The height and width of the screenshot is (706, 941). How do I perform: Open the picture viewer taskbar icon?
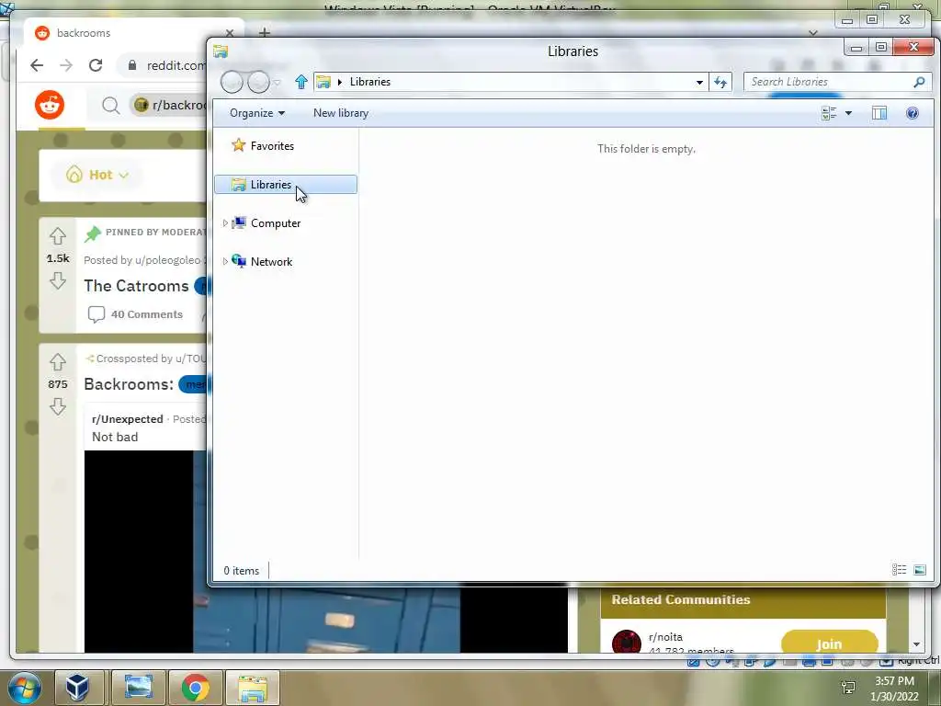pyautogui.click(x=139, y=688)
